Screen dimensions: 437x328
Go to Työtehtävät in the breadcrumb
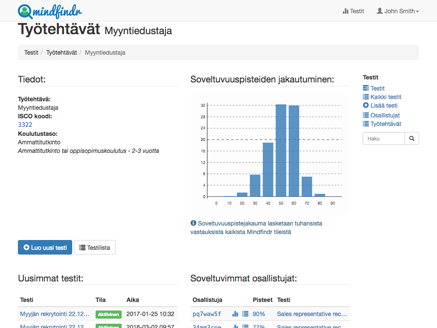[61, 53]
